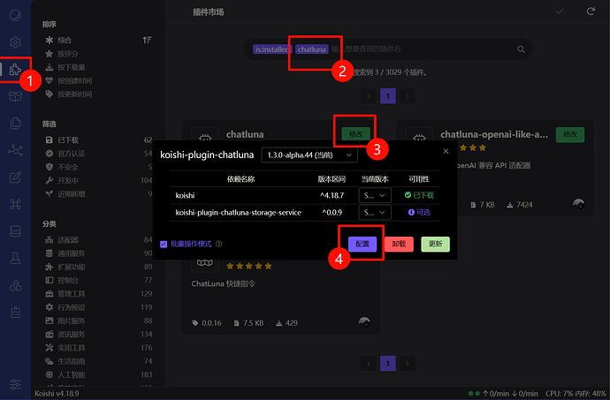610x400 pixels.
Task: Click the red 卸载 button
Action: (x=399, y=244)
